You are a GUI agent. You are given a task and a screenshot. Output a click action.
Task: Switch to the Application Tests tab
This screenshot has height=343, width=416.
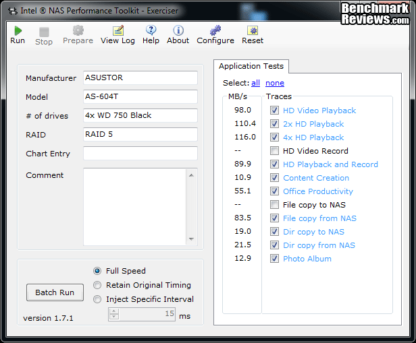coord(251,66)
